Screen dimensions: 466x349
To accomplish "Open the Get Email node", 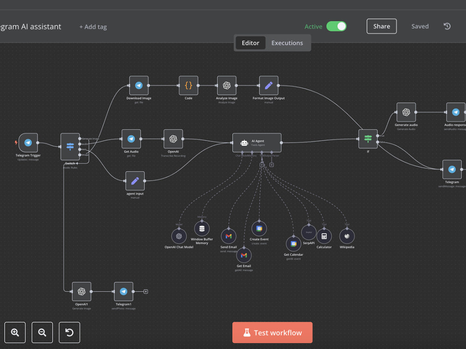I will tap(244, 255).
